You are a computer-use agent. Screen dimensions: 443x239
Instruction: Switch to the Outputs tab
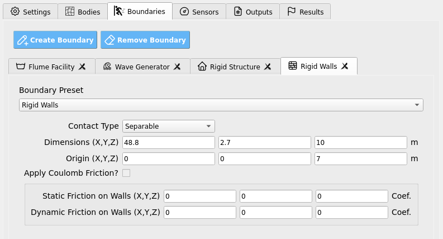(253, 12)
